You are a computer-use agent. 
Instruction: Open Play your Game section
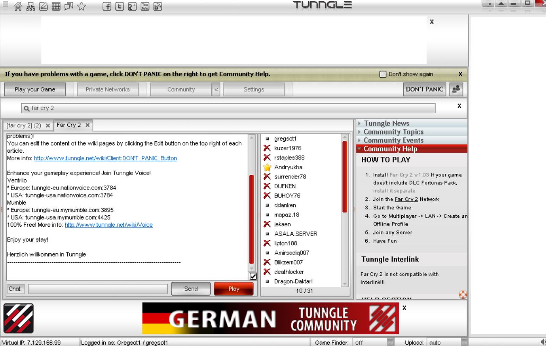point(35,90)
